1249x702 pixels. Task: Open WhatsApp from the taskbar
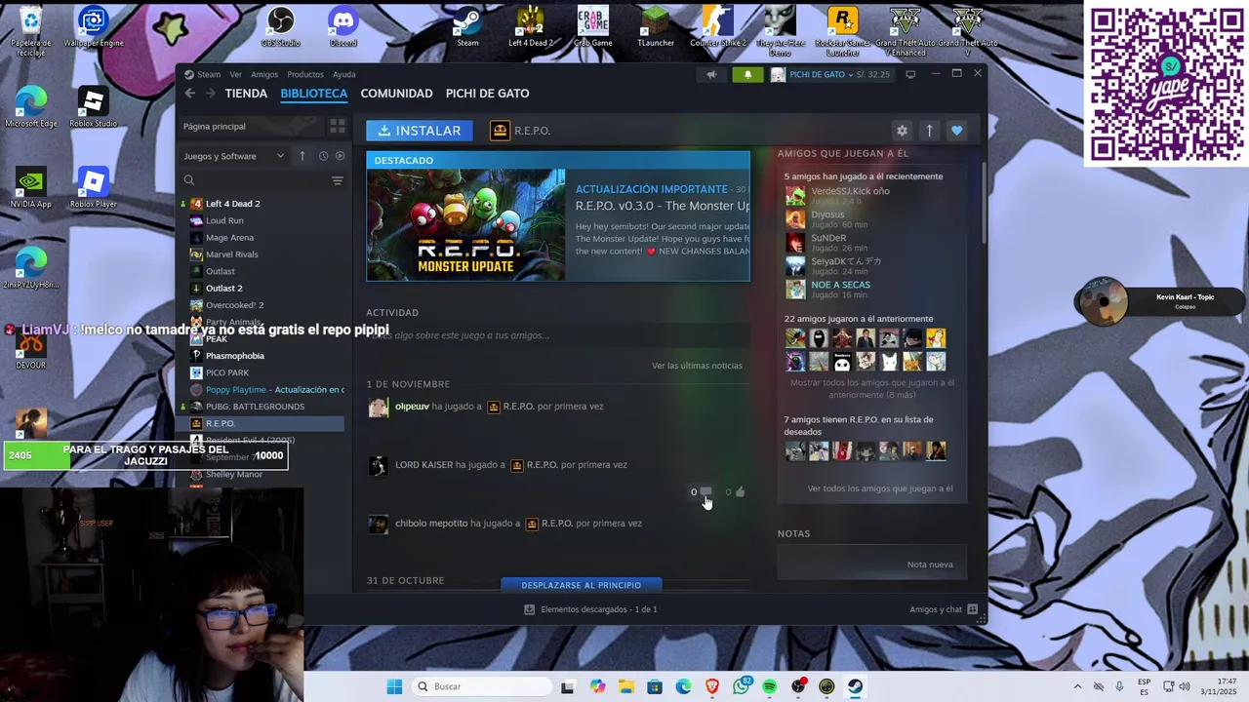741,686
